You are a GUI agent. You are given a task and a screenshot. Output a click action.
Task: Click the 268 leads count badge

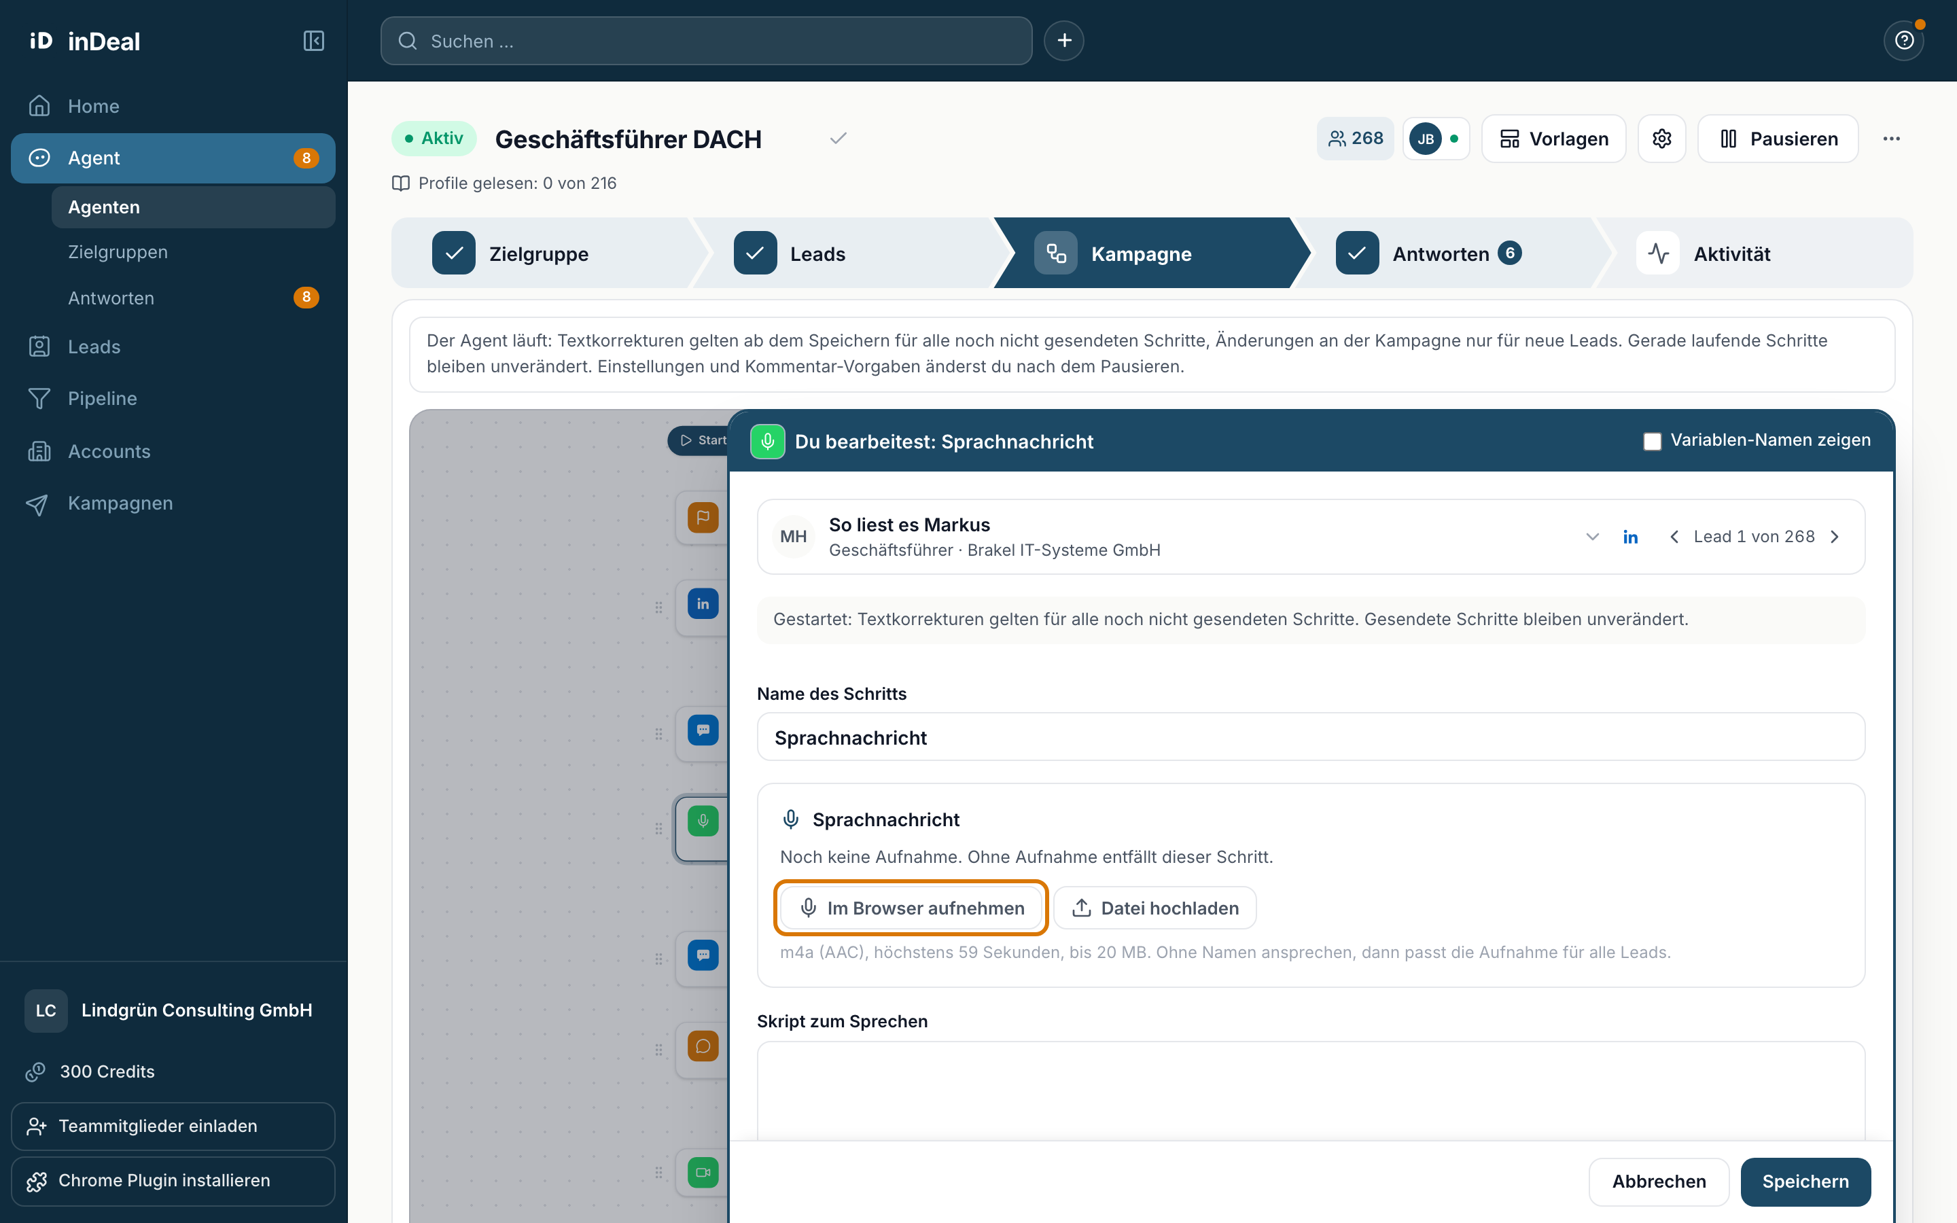click(x=1356, y=139)
